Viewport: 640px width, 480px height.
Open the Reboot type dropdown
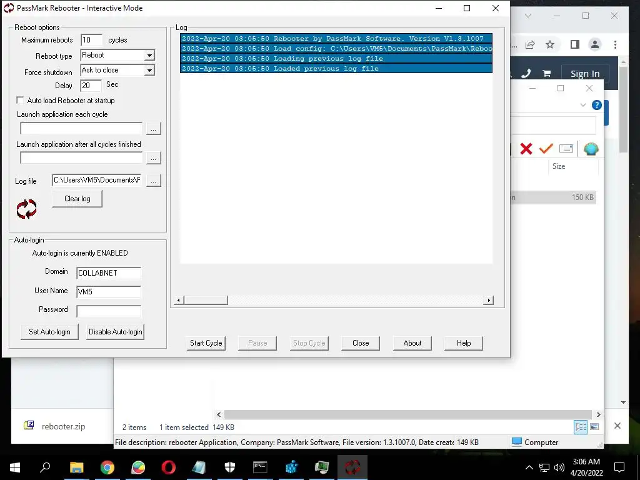150,55
